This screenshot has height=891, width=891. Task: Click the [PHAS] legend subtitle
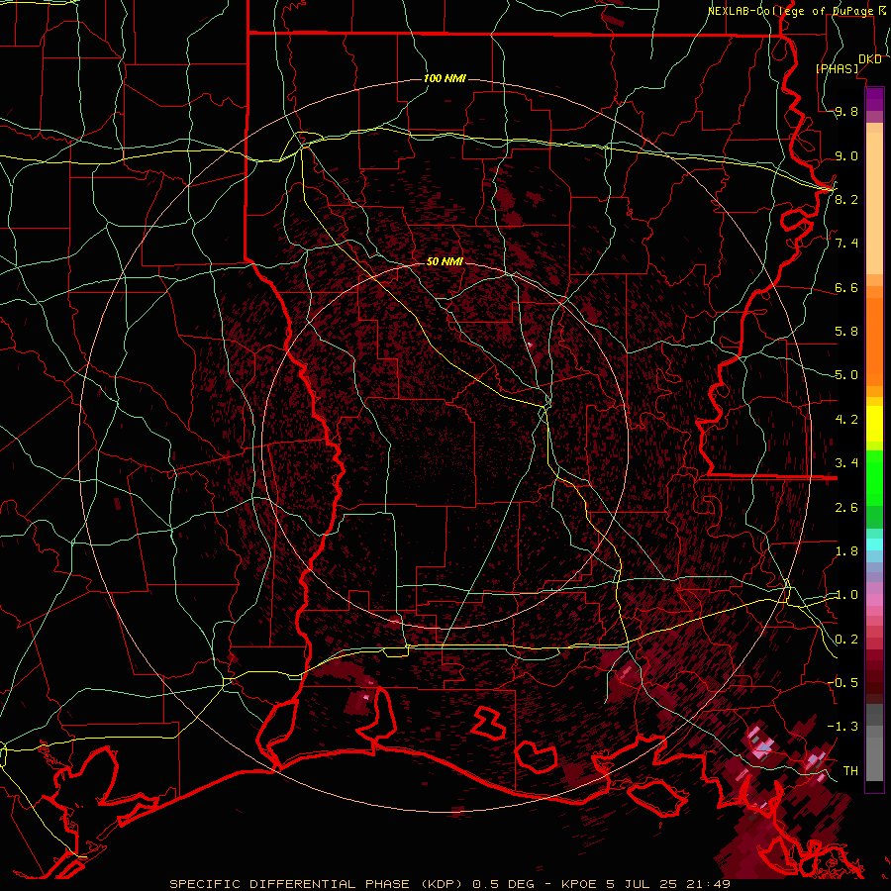point(837,68)
